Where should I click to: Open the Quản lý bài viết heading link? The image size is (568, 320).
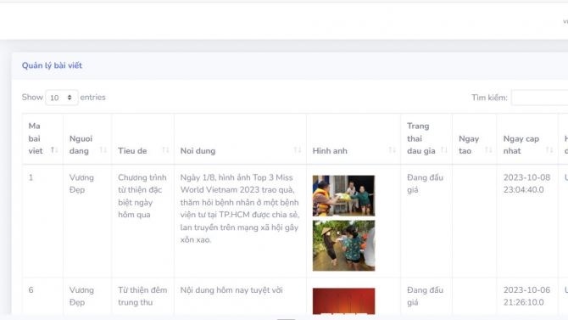[52, 65]
